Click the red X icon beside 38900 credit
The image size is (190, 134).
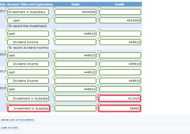coord(98,105)
